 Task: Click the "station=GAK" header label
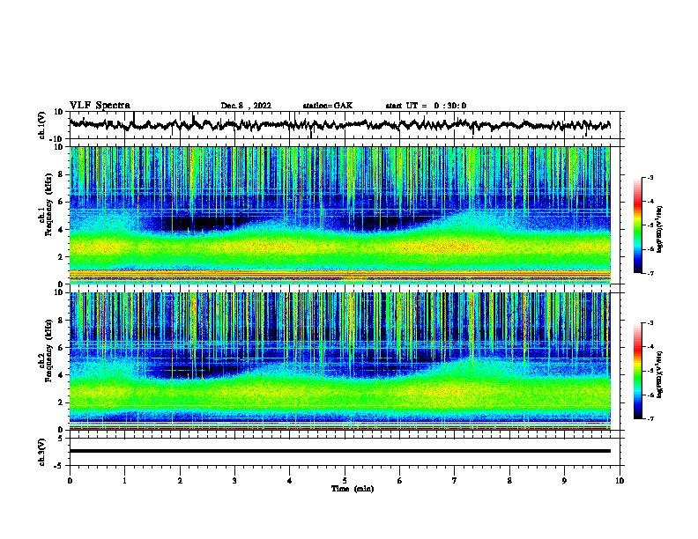[x=328, y=106]
